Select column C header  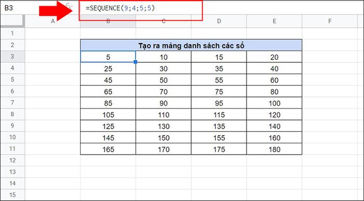(x=163, y=21)
